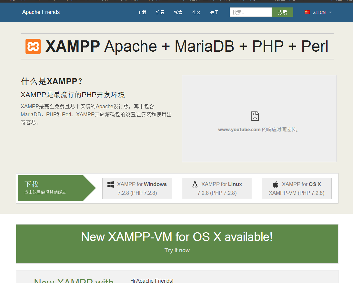Image resolution: width=353 pixels, height=283 pixels.
Task: Click the youtube video placeholder frame
Action: pyautogui.click(x=259, y=119)
